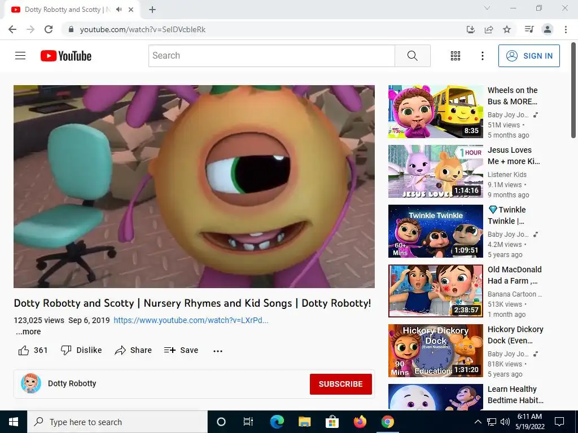The width and height of the screenshot is (578, 433).
Task: Open the network status tray icon
Action: [x=492, y=422]
